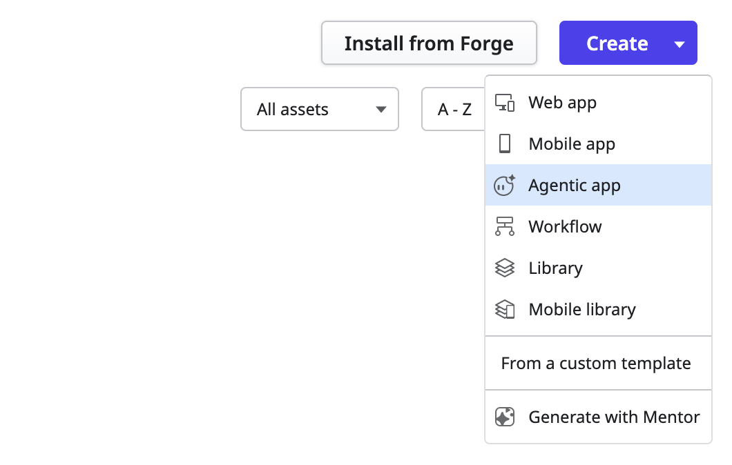
Task: Click the Mobile app phone icon
Action: [x=505, y=144]
